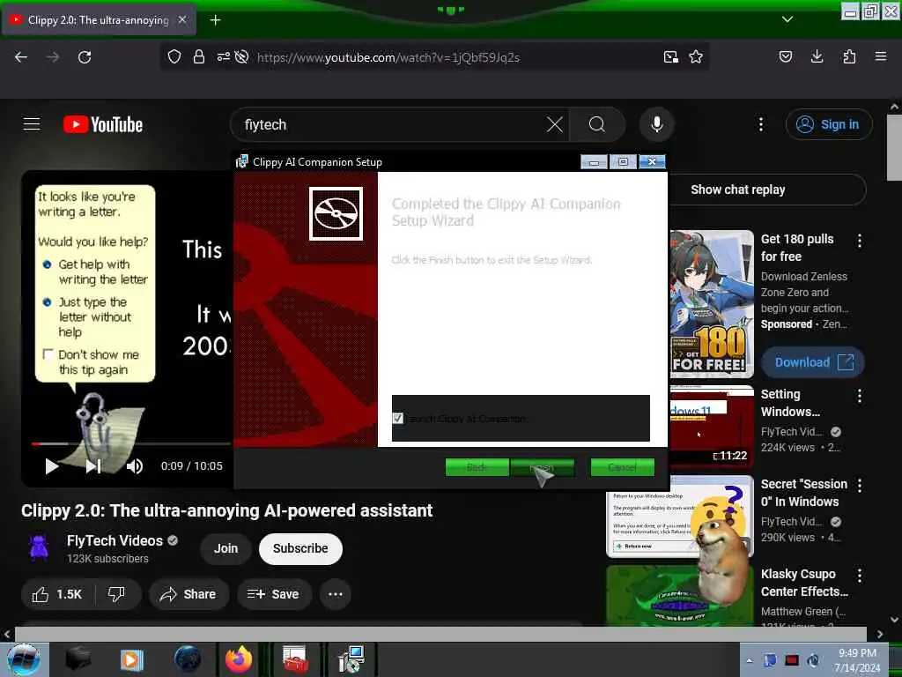The image size is (902, 677).
Task: Submit search with magnifier button
Action: tap(597, 124)
